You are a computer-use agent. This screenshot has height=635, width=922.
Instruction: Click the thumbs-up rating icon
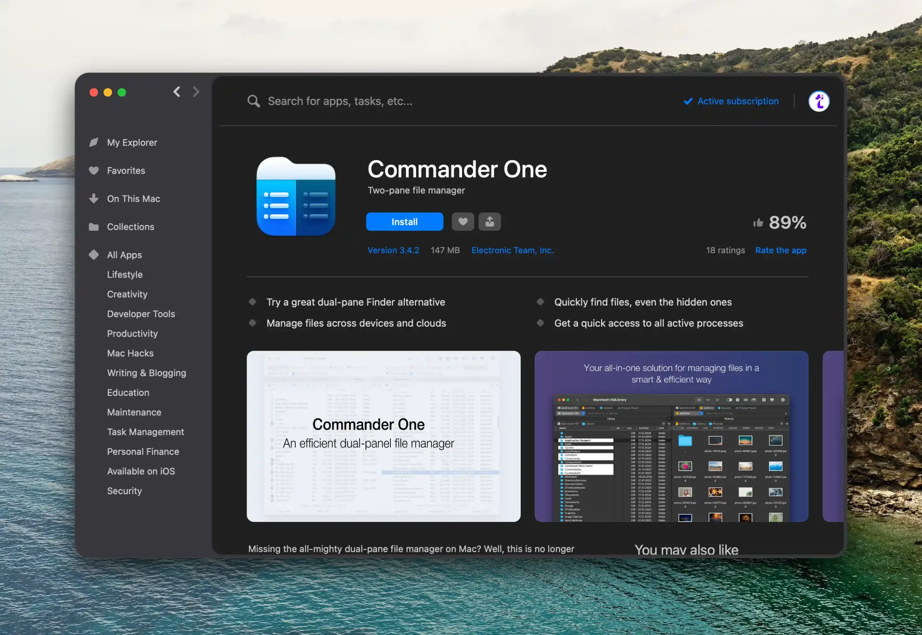[758, 222]
